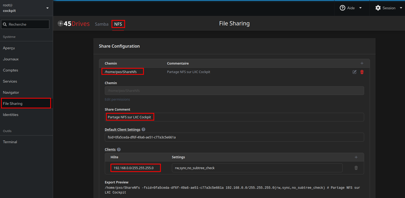Viewport: 405px width, 198px height.
Task: Click the Edit permissions link
Action: [117, 99]
